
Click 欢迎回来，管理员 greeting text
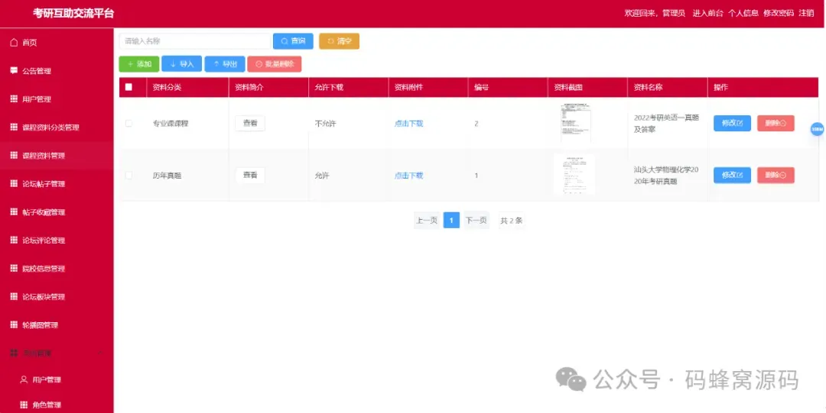coord(655,13)
